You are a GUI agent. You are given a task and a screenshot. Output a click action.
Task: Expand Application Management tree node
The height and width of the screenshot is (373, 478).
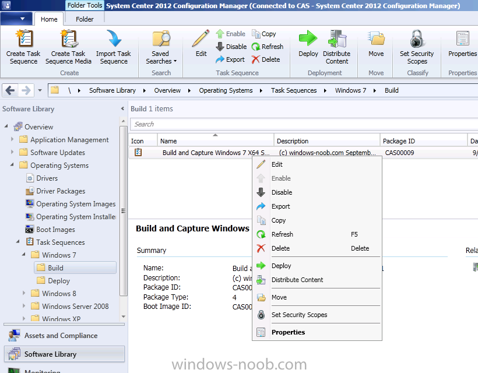pos(12,139)
